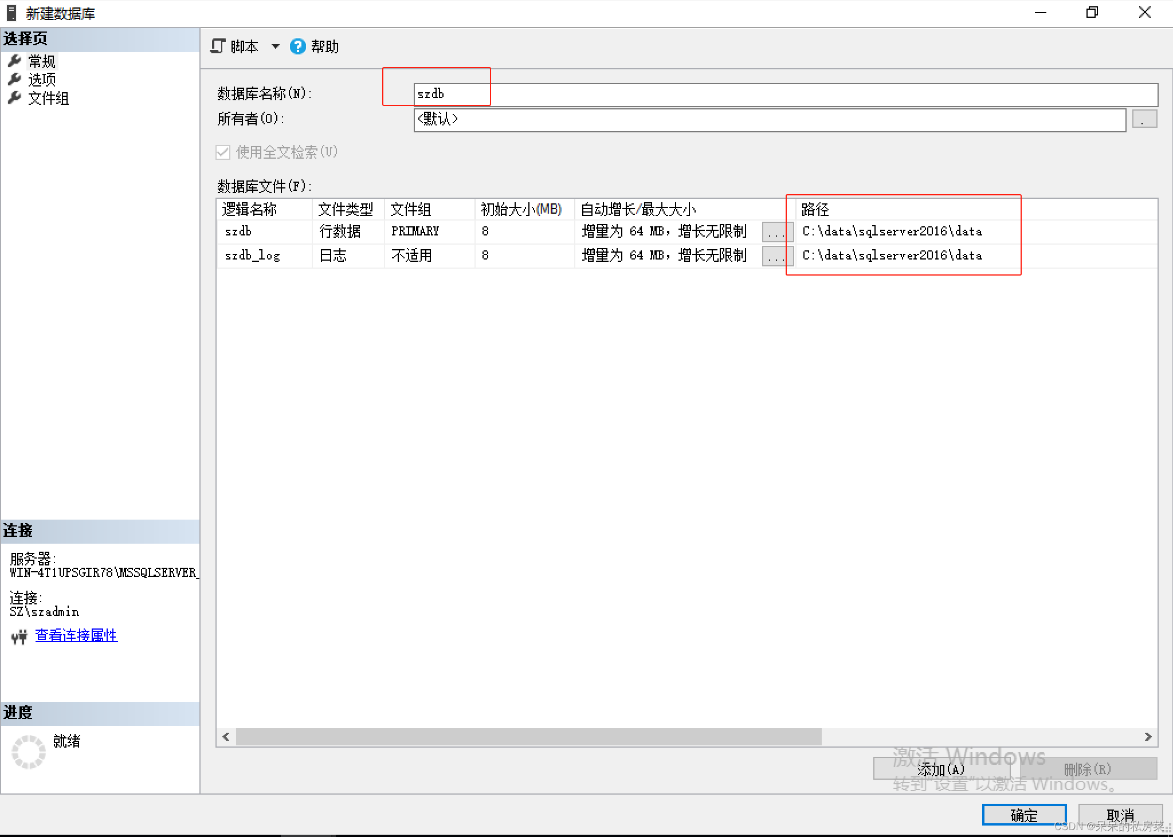The image size is (1173, 837).
Task: Click the 删除(R) button
Action: click(1088, 769)
